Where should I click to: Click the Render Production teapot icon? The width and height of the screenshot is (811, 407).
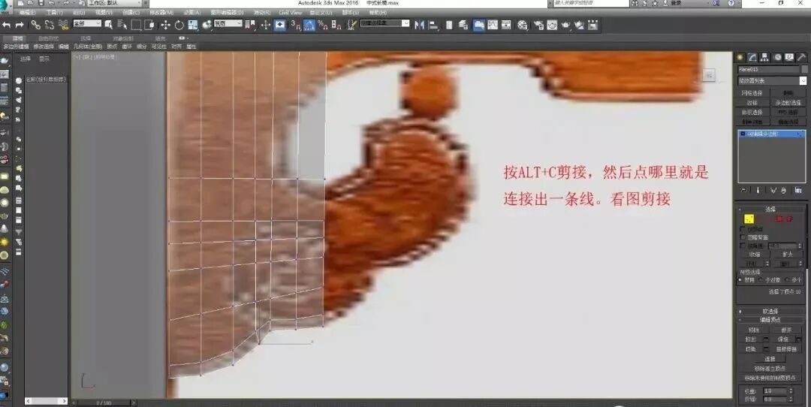tap(566, 24)
